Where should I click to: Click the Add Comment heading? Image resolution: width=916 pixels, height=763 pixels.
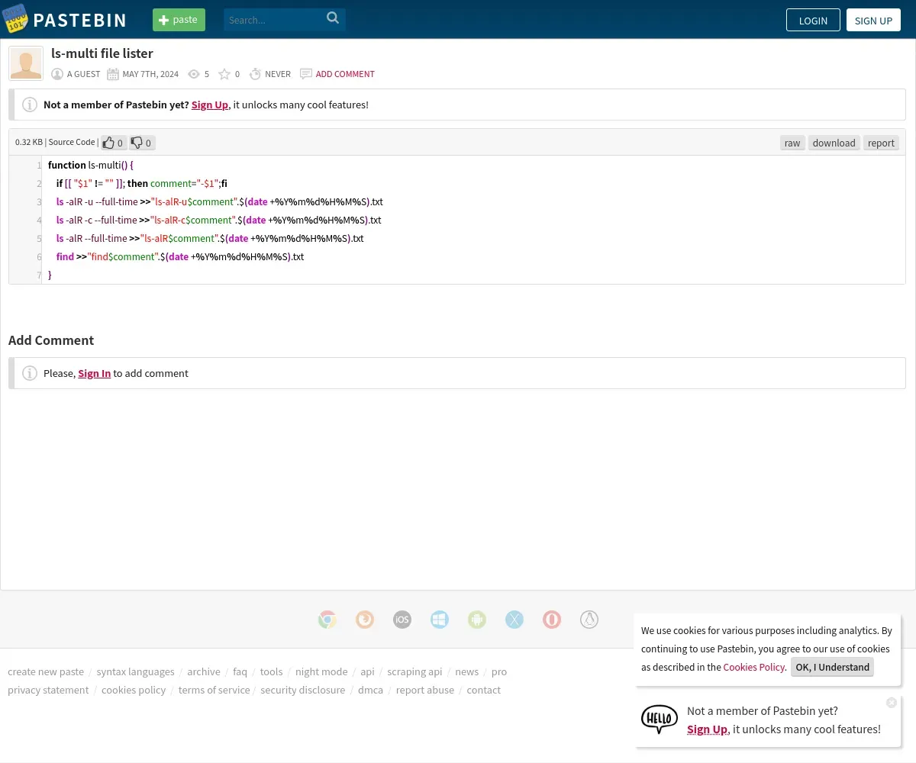pos(51,340)
